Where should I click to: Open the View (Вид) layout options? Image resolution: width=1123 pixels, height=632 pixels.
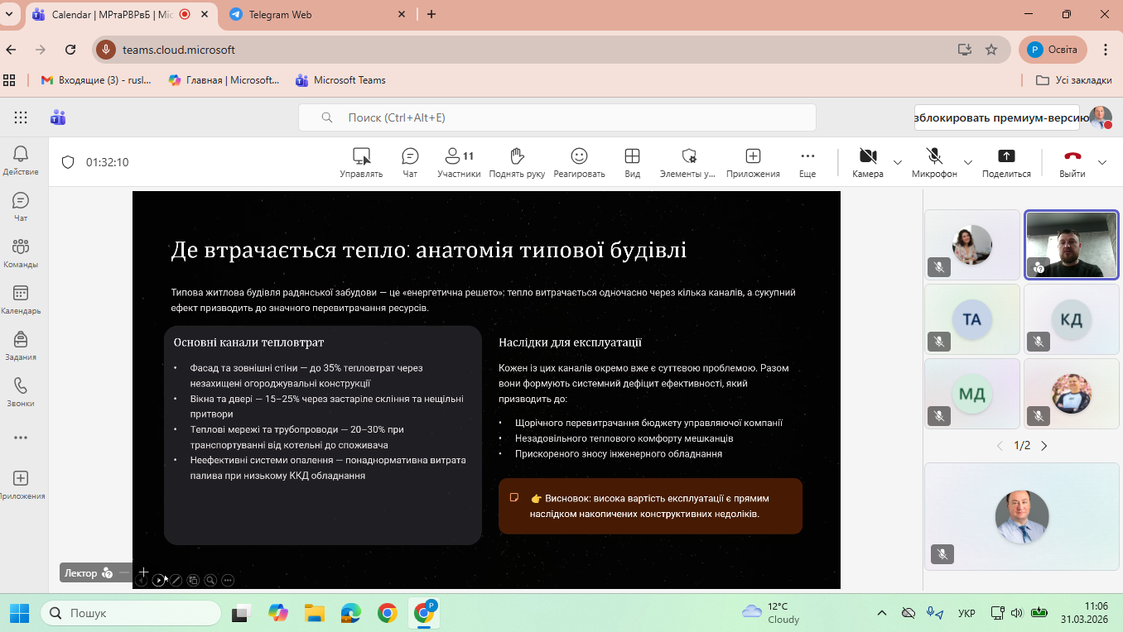coord(632,162)
